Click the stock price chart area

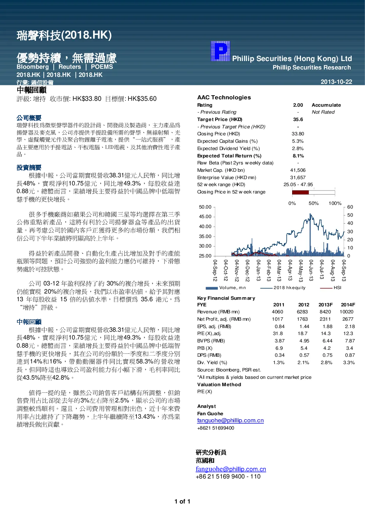[x=280, y=231]
